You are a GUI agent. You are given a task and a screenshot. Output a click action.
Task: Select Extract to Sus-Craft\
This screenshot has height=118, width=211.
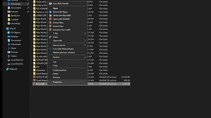pos(67,30)
